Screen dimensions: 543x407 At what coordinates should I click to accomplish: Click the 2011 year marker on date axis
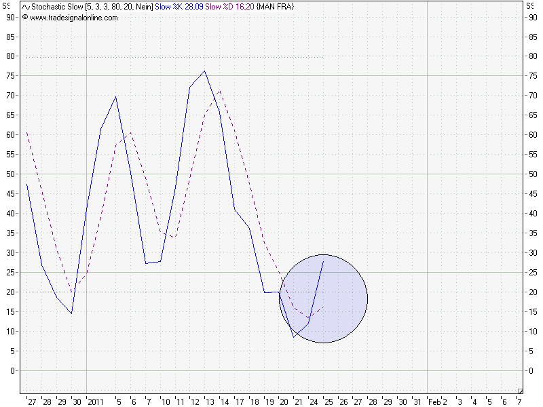pyautogui.click(x=96, y=402)
